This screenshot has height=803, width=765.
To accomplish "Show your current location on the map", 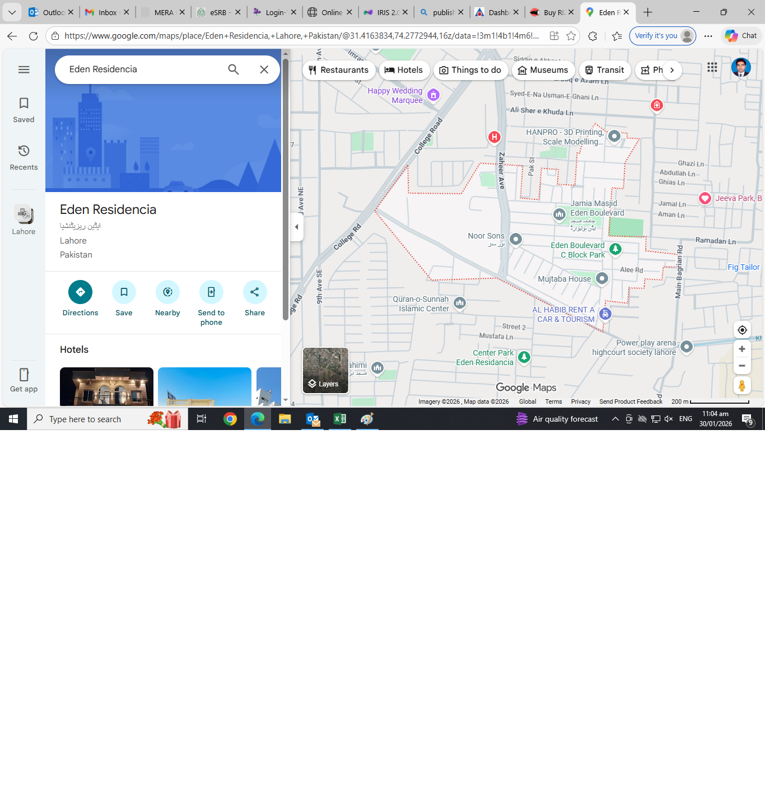I will click(742, 330).
